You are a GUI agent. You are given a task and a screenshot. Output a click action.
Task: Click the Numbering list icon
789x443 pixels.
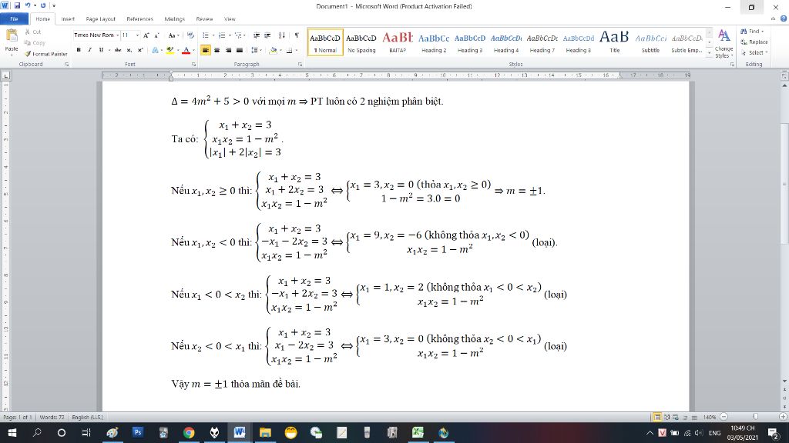coord(222,35)
